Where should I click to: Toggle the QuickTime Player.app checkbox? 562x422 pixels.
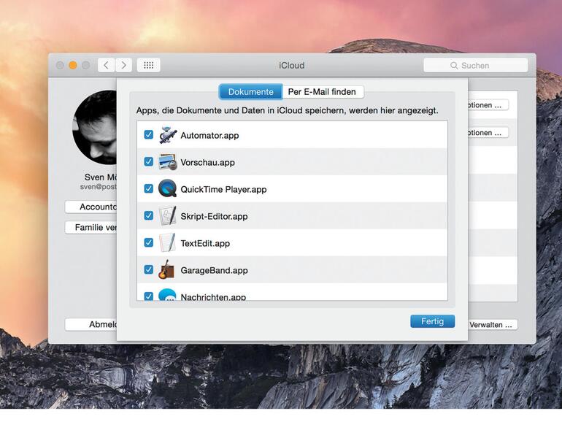(x=148, y=188)
